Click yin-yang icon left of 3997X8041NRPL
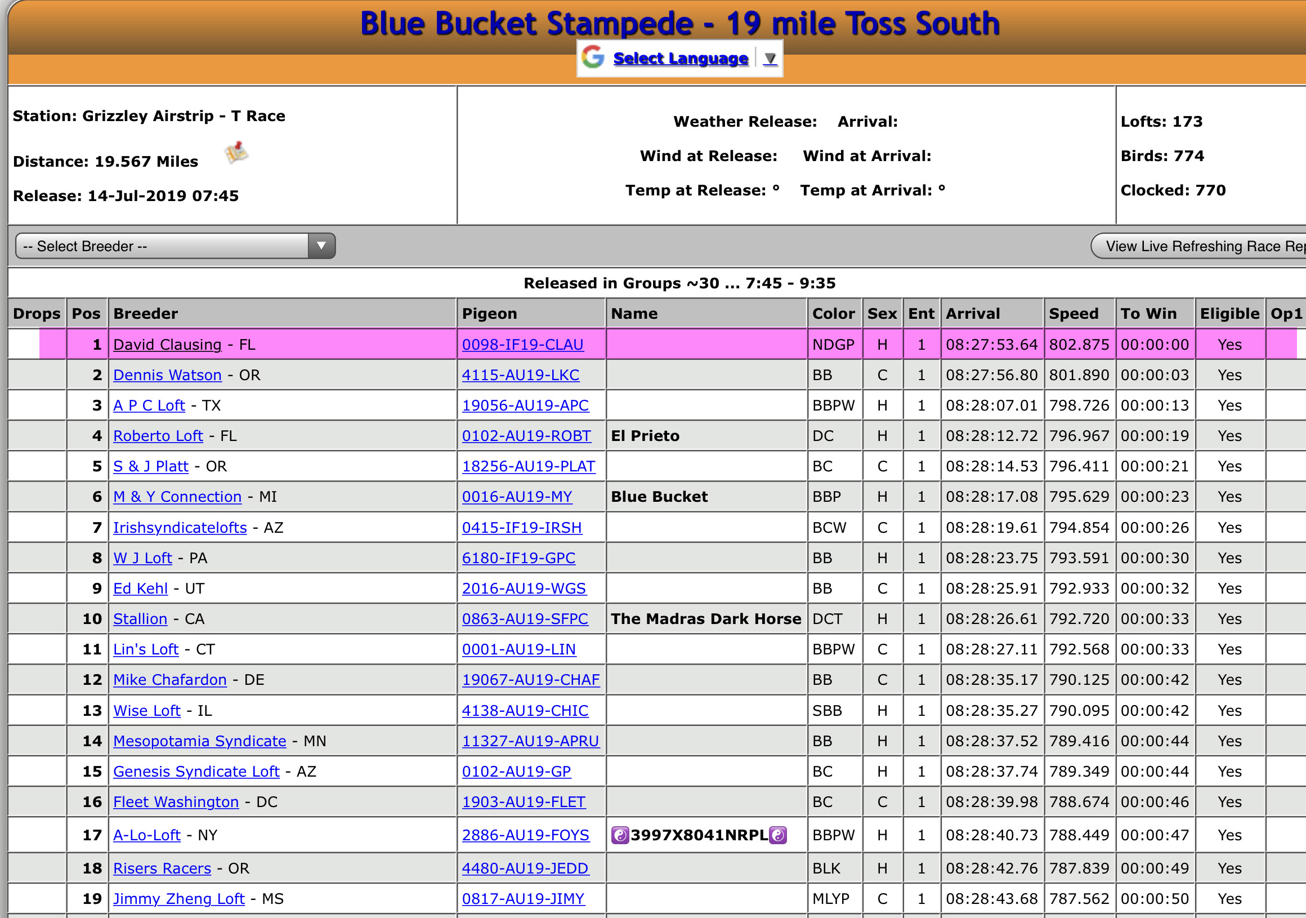The width and height of the screenshot is (1306, 918). [x=619, y=835]
